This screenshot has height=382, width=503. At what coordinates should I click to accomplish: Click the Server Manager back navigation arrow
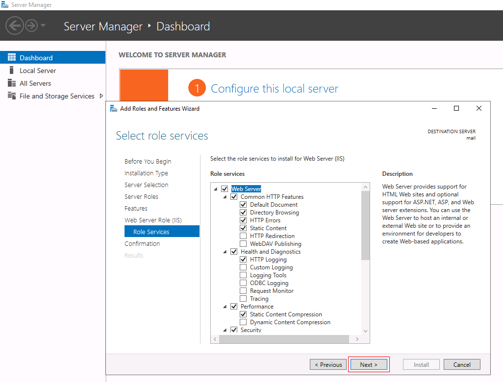tap(14, 25)
